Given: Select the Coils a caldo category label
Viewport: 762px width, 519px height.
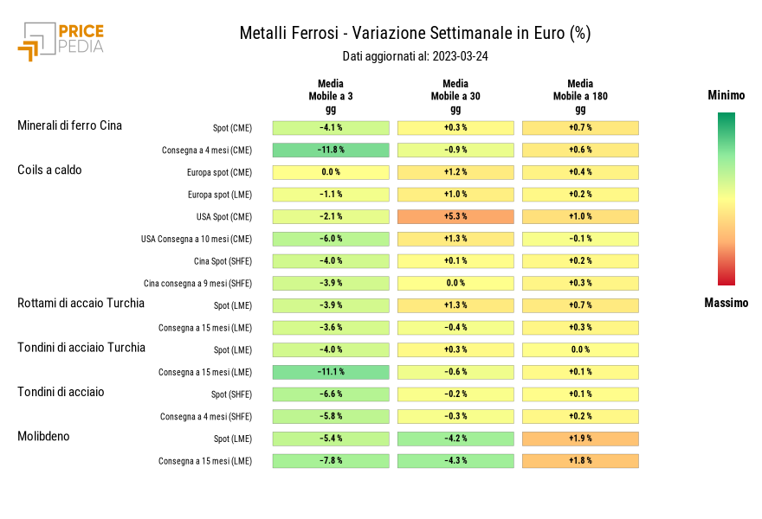Looking at the screenshot, I should pos(49,170).
